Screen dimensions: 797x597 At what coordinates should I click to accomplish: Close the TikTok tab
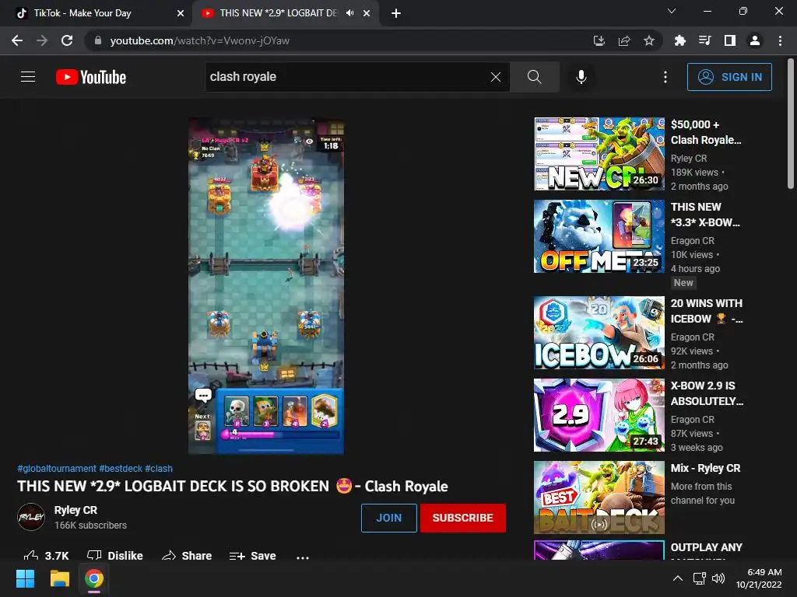[x=181, y=13]
